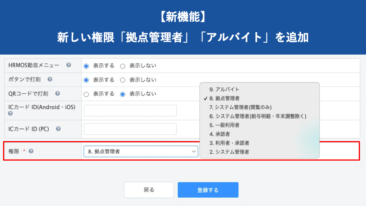Viewport: 366px width, 206px height.
Task: Click the chevron arrow of 権限 select box
Action: point(194,151)
